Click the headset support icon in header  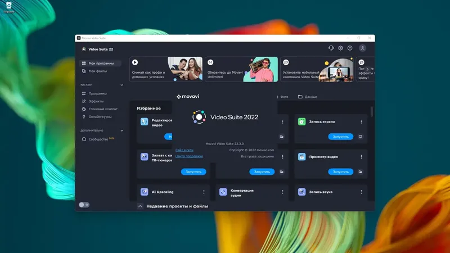tap(331, 48)
